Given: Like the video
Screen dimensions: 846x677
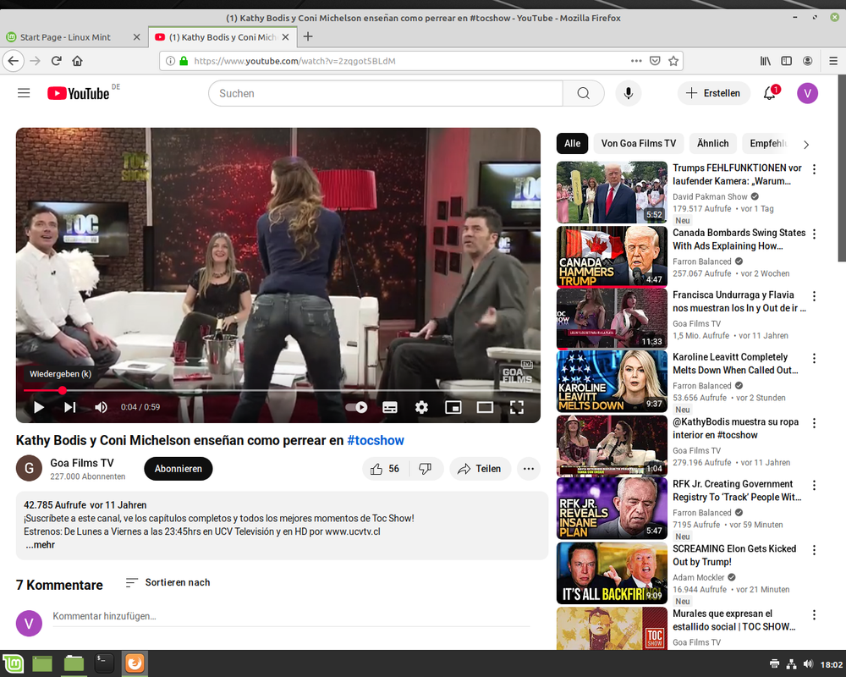Looking at the screenshot, I should (x=385, y=469).
